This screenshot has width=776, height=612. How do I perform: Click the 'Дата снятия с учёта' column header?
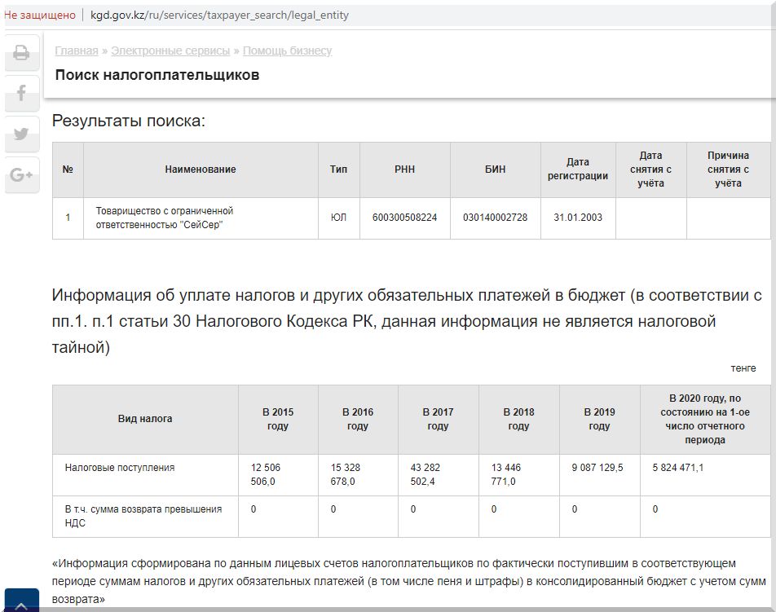pos(650,170)
